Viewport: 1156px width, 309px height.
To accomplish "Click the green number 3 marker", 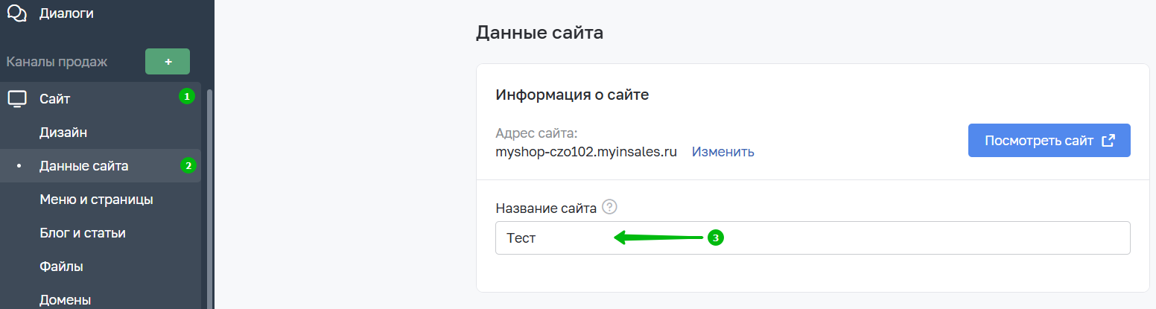I will tap(715, 238).
